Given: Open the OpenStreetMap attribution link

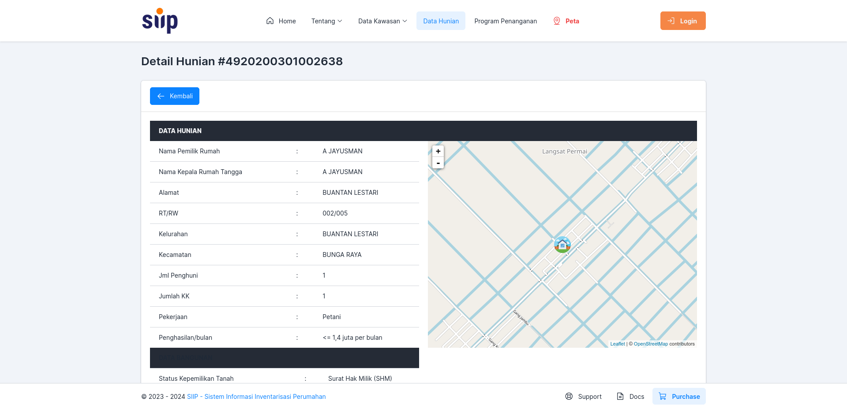Looking at the screenshot, I should coord(651,344).
